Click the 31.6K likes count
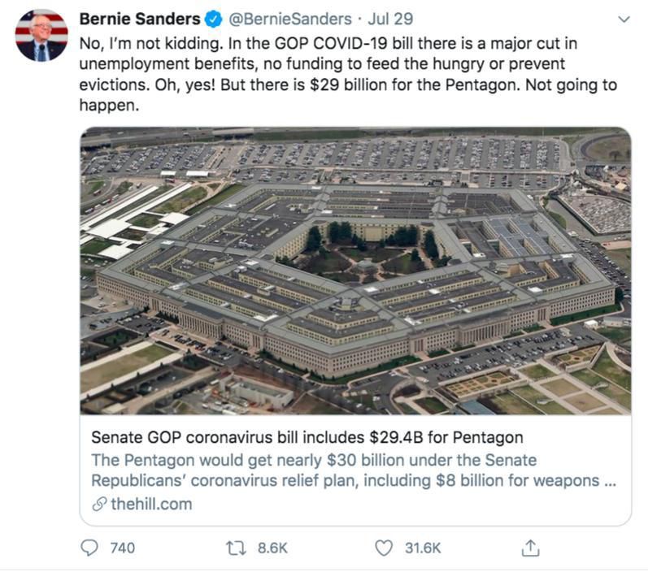648x572 pixels. click(x=423, y=548)
